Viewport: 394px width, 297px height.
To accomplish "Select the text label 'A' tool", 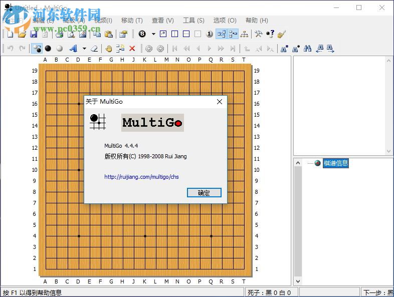I will coord(73,48).
